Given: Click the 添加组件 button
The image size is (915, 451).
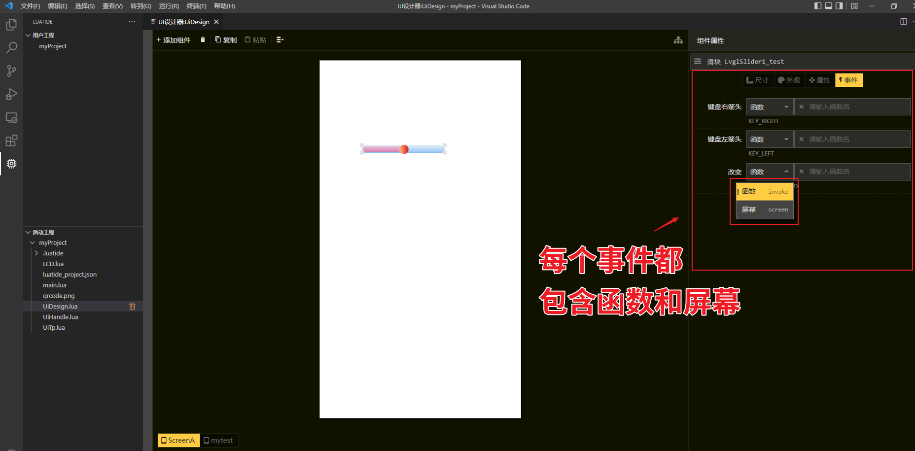Looking at the screenshot, I should coord(173,39).
